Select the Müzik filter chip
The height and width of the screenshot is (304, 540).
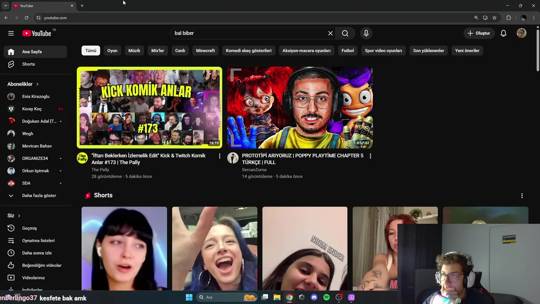point(134,51)
